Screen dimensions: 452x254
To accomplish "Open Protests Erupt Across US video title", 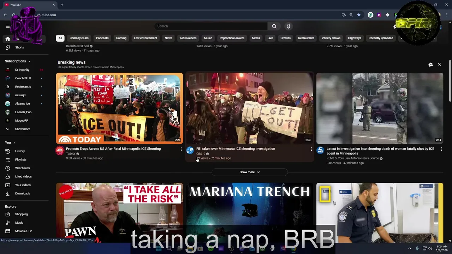I will pyautogui.click(x=113, y=149).
